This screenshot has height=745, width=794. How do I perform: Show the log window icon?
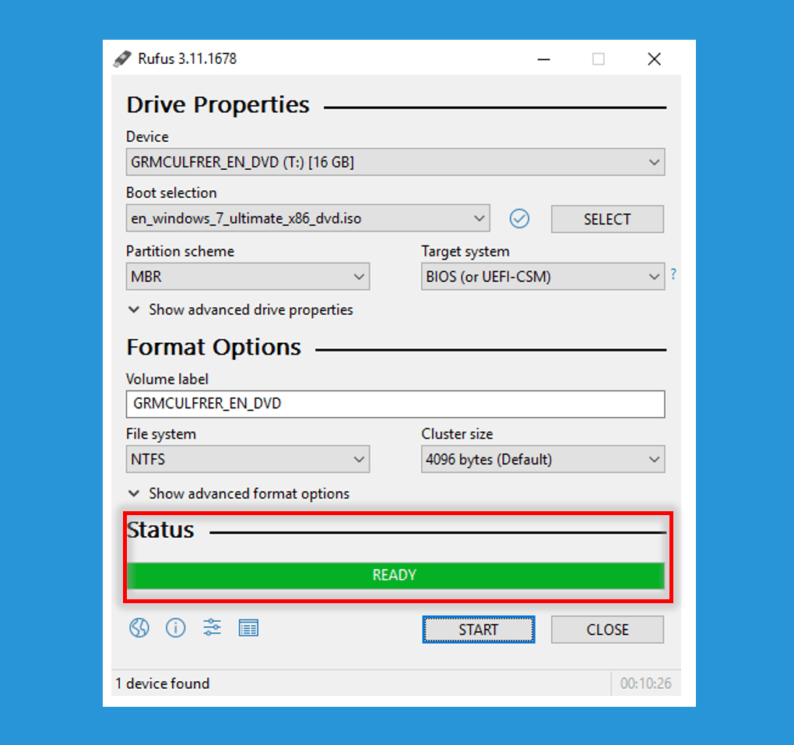click(x=248, y=628)
